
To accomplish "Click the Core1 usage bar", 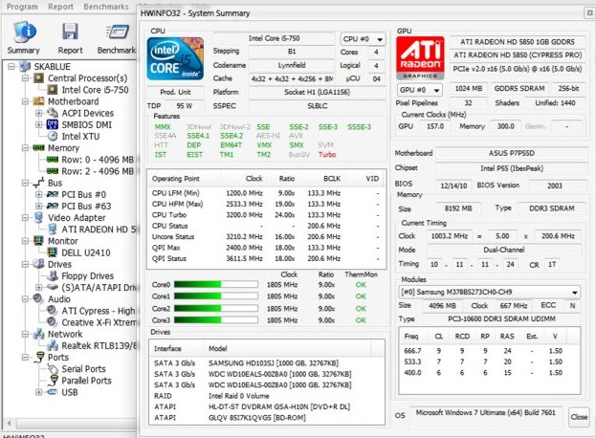I will (x=216, y=296).
